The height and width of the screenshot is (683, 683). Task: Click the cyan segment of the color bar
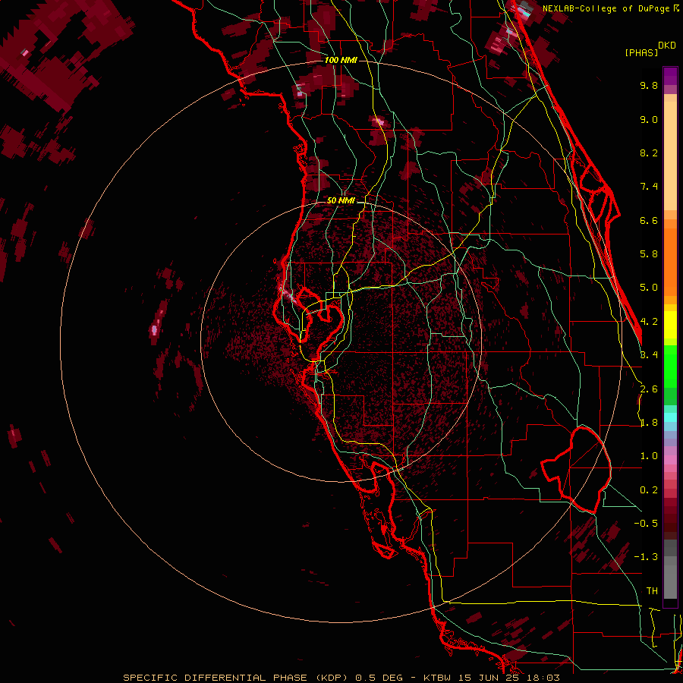[670, 417]
